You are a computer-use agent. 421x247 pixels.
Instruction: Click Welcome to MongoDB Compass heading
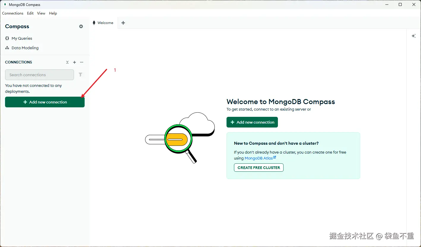281,102
